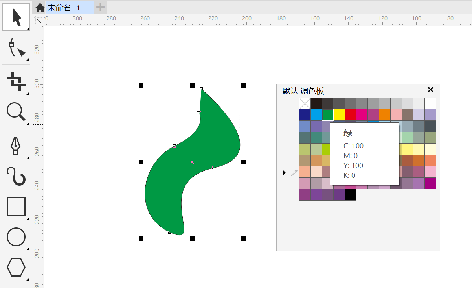
Task: Click the node at the leaf's pointed tip
Action: (x=201, y=89)
